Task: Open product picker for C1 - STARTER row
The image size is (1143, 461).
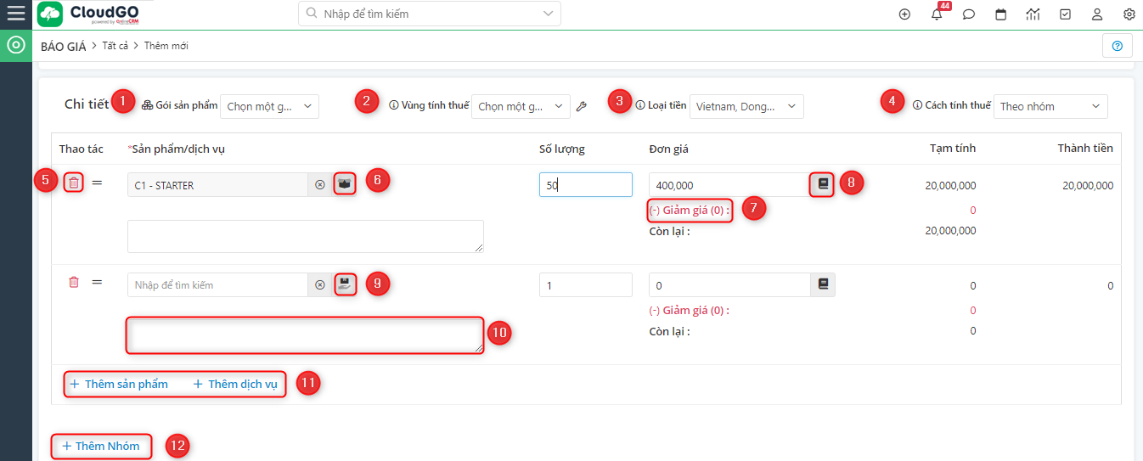Action: click(344, 184)
